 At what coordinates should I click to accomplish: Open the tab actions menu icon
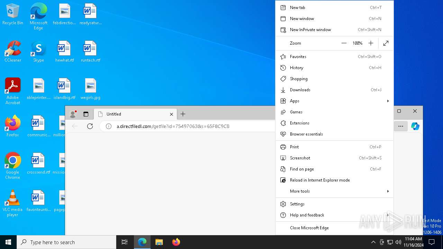click(86, 114)
